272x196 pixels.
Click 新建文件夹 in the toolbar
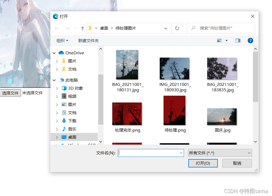pos(88,41)
